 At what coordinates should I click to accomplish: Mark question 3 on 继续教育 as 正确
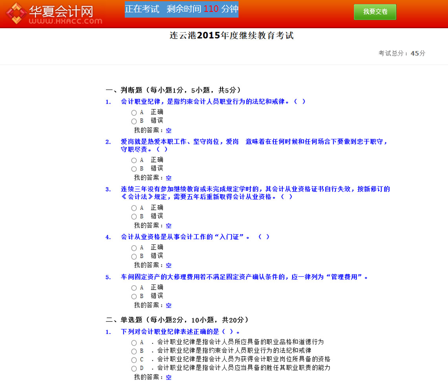pos(134,208)
